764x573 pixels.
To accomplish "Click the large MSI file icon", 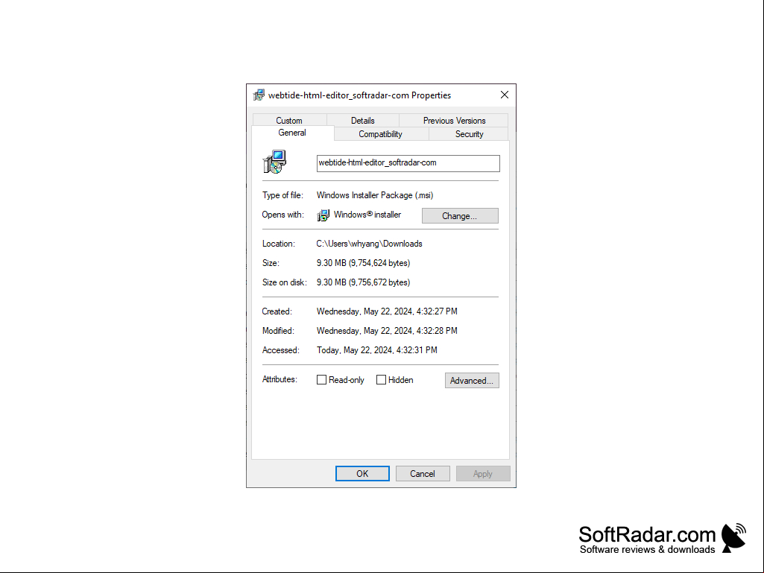I will tap(274, 162).
